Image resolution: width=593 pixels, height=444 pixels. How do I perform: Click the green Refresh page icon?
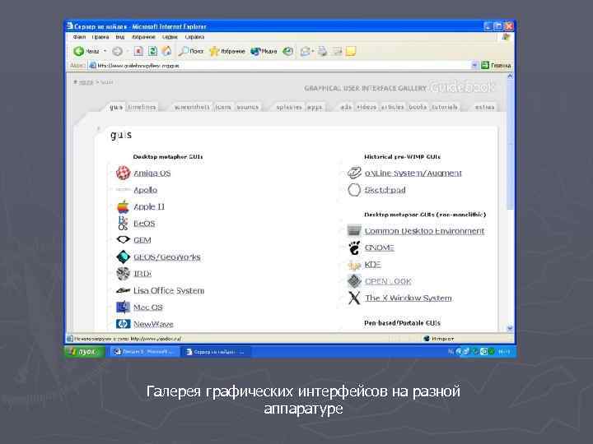(x=152, y=51)
